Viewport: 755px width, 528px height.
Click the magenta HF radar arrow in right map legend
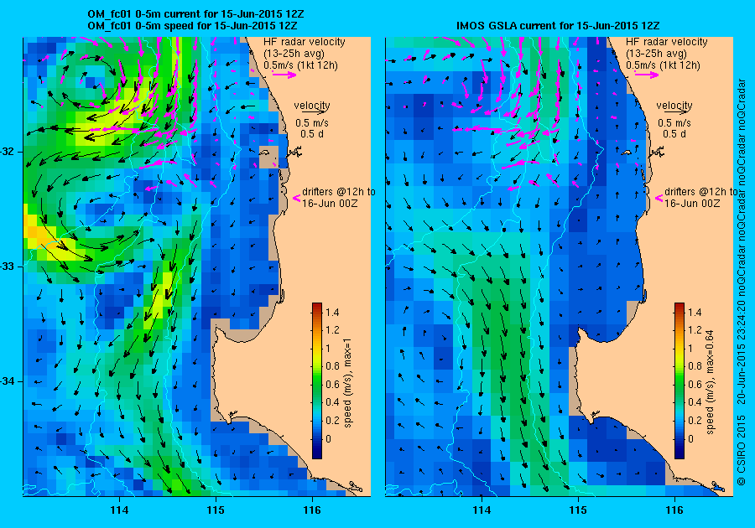(x=647, y=75)
